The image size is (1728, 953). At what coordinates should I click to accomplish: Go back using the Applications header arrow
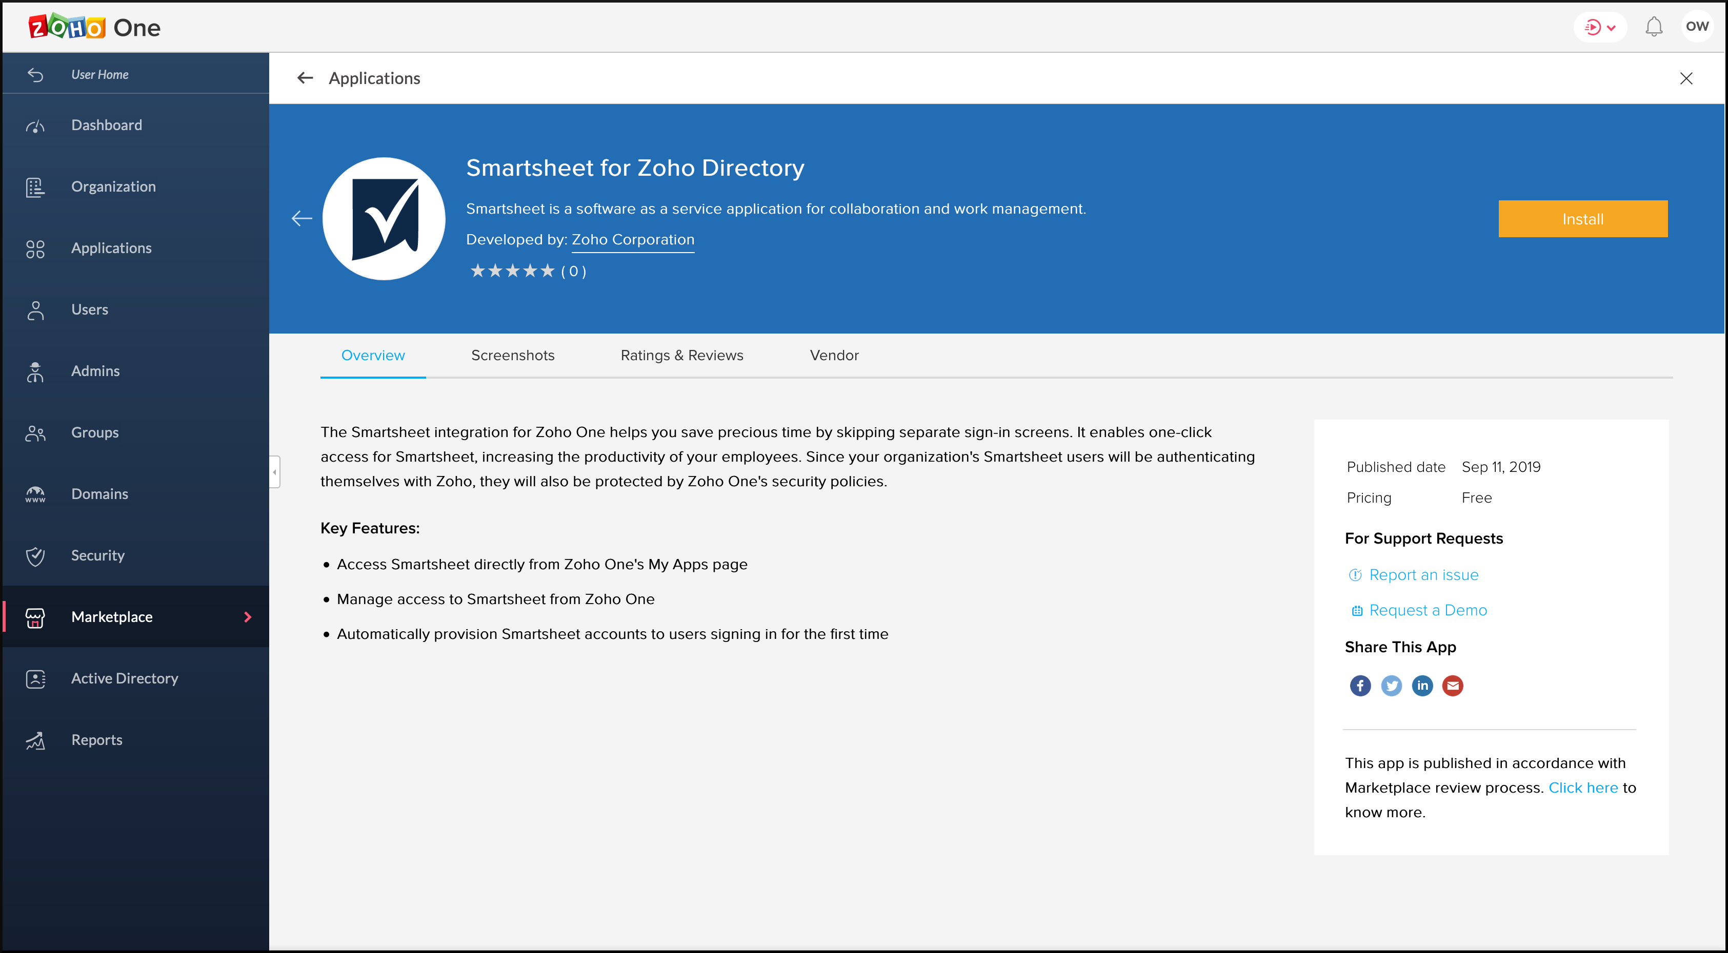305,78
